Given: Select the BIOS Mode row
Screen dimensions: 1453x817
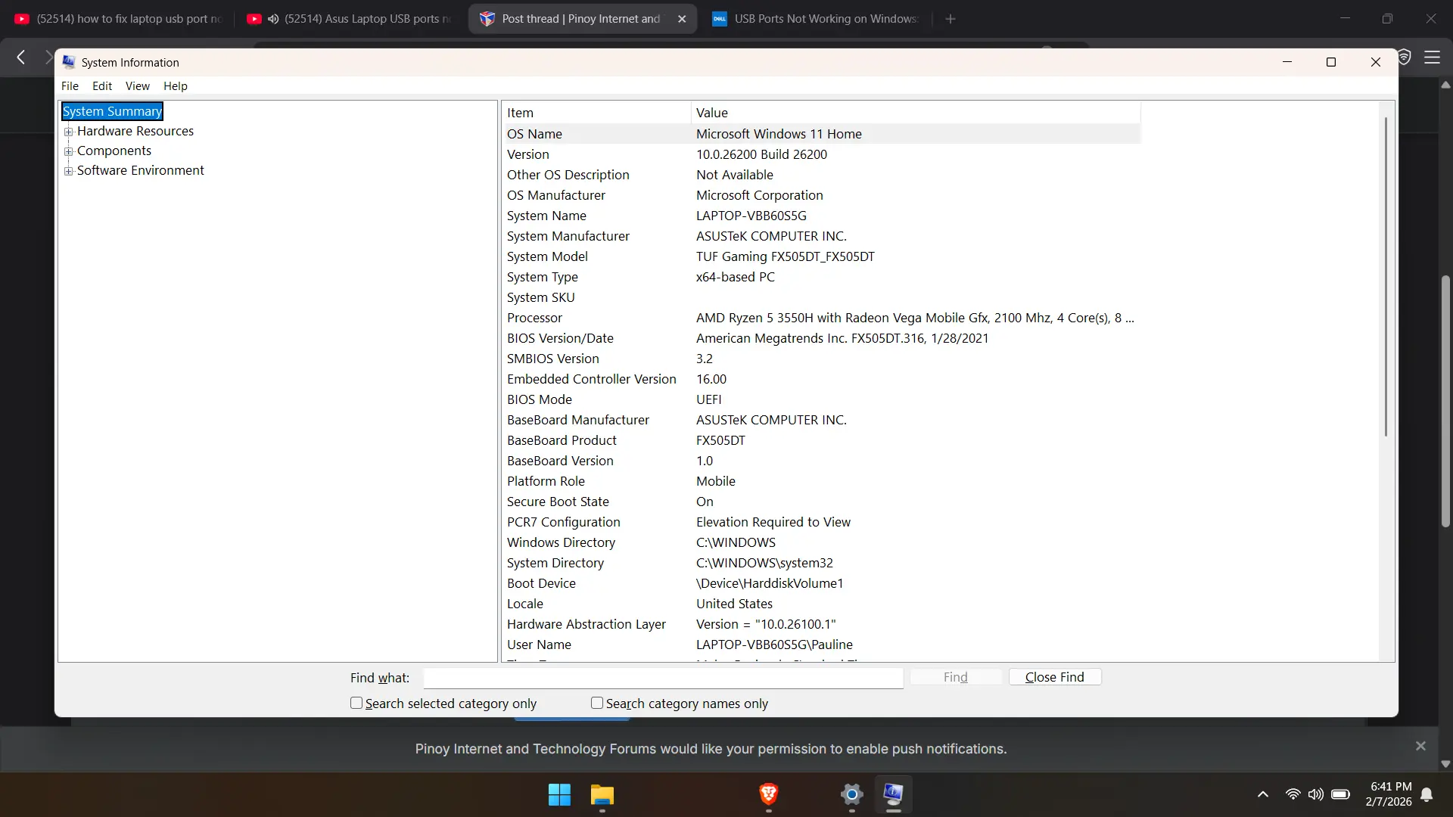Looking at the screenshot, I should click(x=823, y=399).
